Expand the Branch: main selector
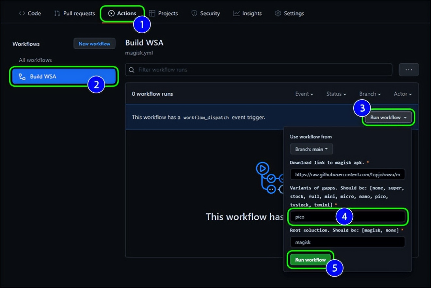This screenshot has height=288, width=431. click(x=311, y=149)
